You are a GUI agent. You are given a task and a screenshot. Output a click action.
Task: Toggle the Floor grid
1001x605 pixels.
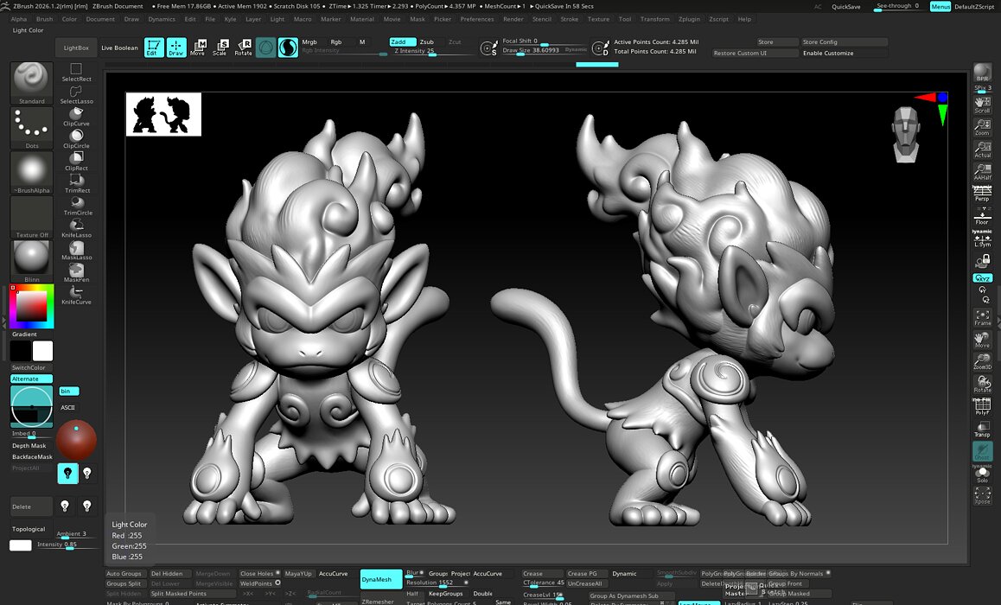coord(982,217)
